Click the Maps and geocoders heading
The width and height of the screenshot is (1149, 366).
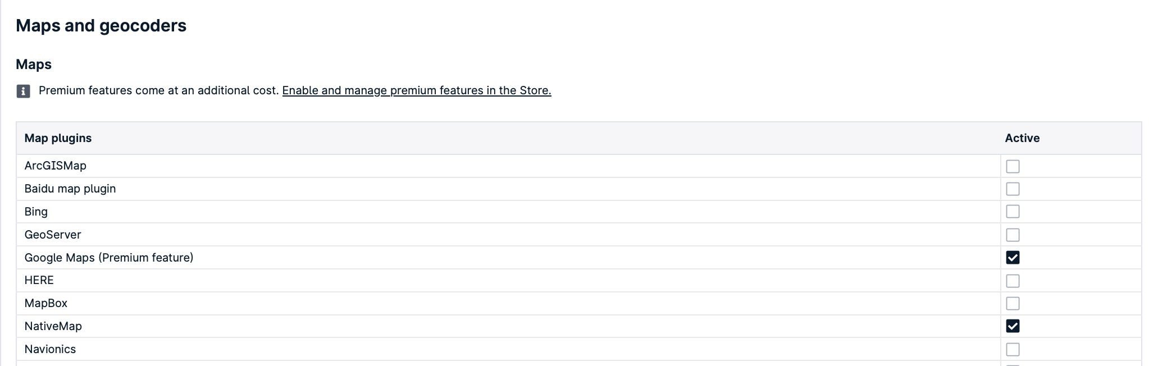(101, 25)
